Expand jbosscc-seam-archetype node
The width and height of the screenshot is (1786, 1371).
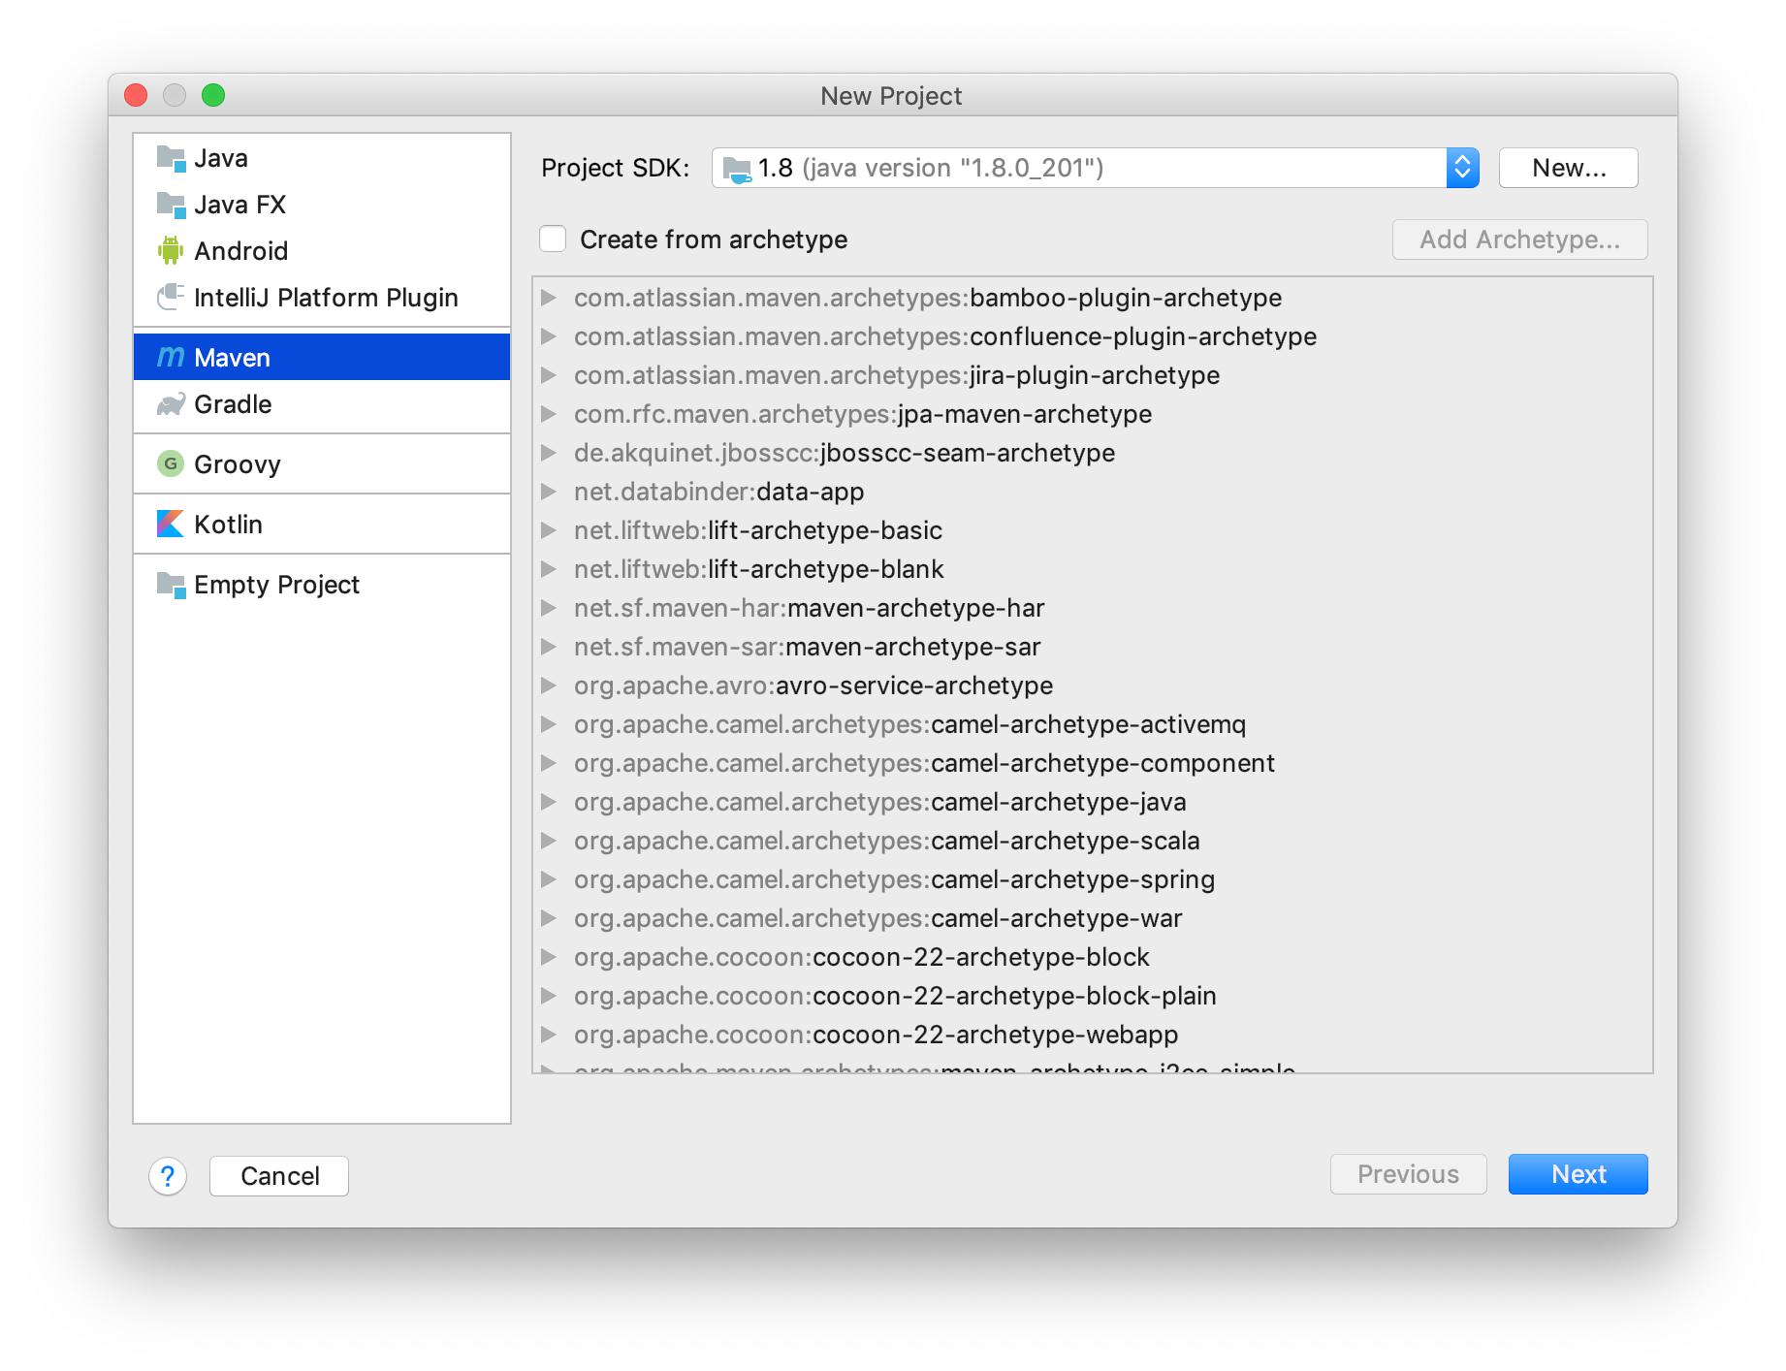(x=549, y=452)
